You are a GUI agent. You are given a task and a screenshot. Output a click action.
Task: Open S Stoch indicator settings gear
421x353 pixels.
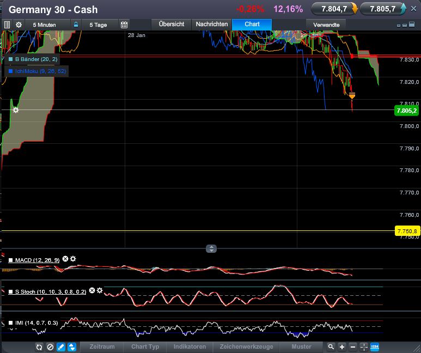click(100, 290)
